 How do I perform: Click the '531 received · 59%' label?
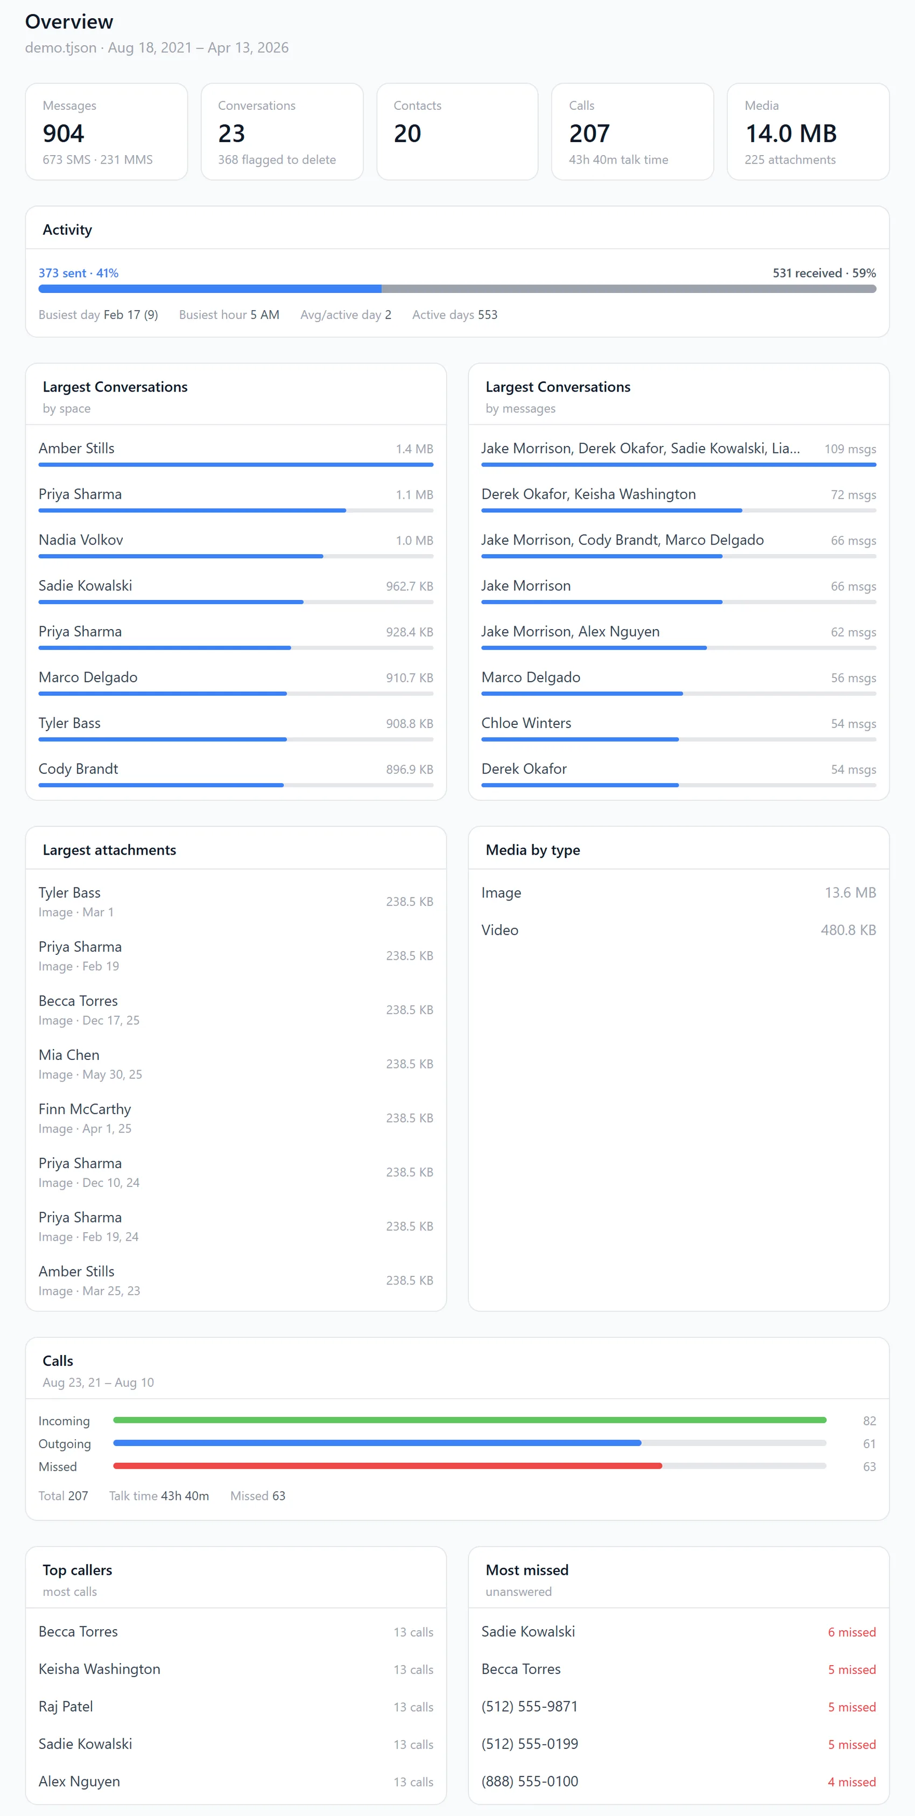coord(824,273)
